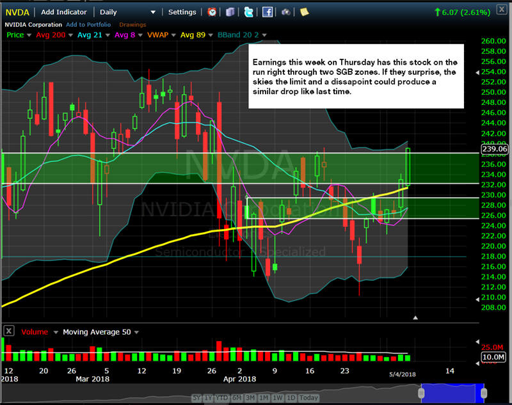Switch range to Today
The width and height of the screenshot is (512, 405).
(308, 398)
